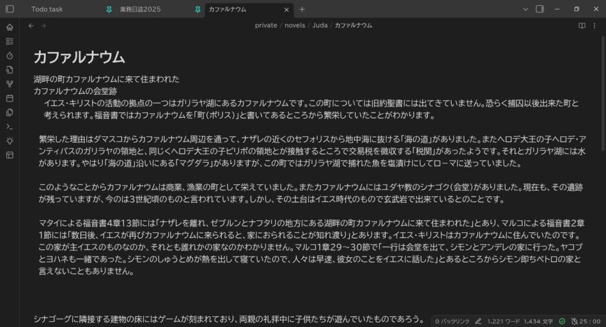Open the home page from the ribbon
Image resolution: width=606 pixels, height=327 pixels.
tap(9, 27)
